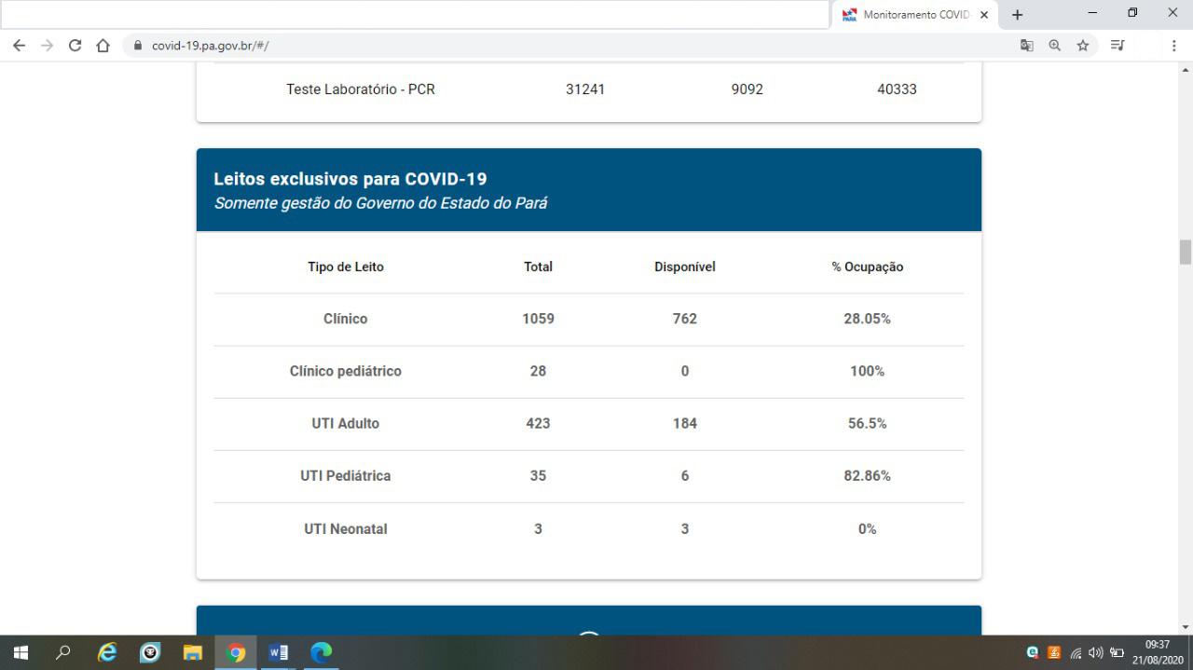Open Windows search from the taskbar

pyautogui.click(x=63, y=652)
